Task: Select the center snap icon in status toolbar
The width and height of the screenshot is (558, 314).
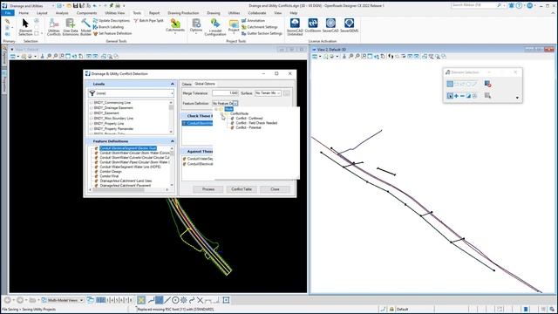Action: [175, 300]
